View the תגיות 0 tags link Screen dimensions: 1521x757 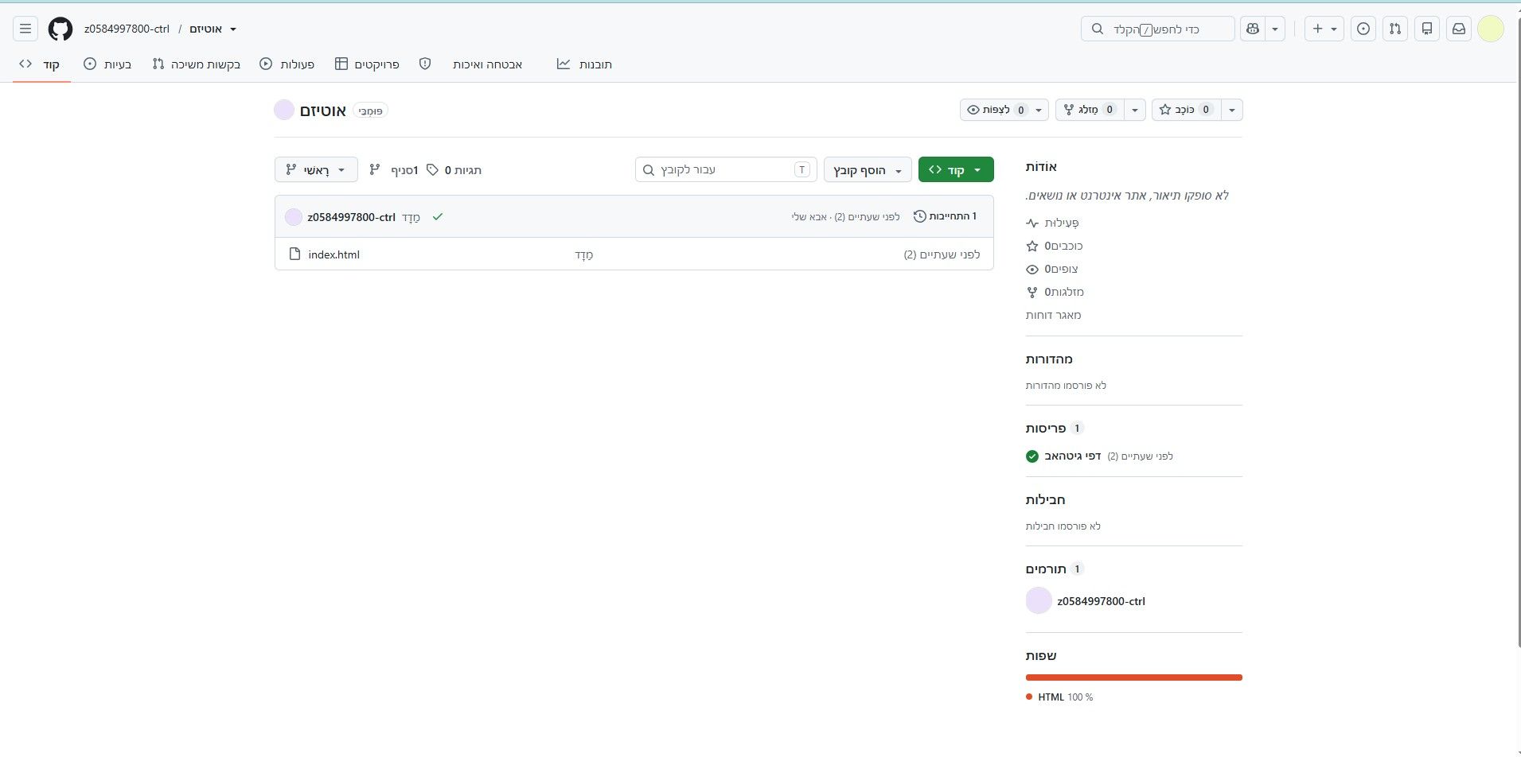pos(454,169)
